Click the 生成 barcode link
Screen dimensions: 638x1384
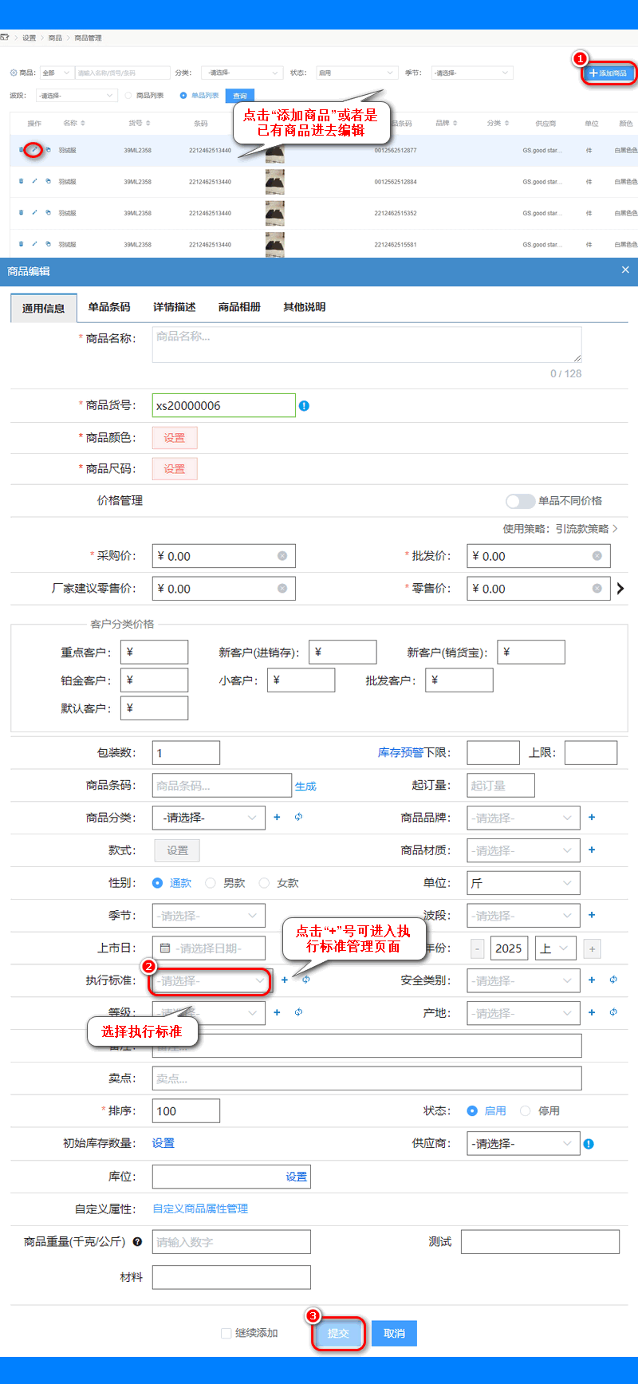click(x=305, y=786)
